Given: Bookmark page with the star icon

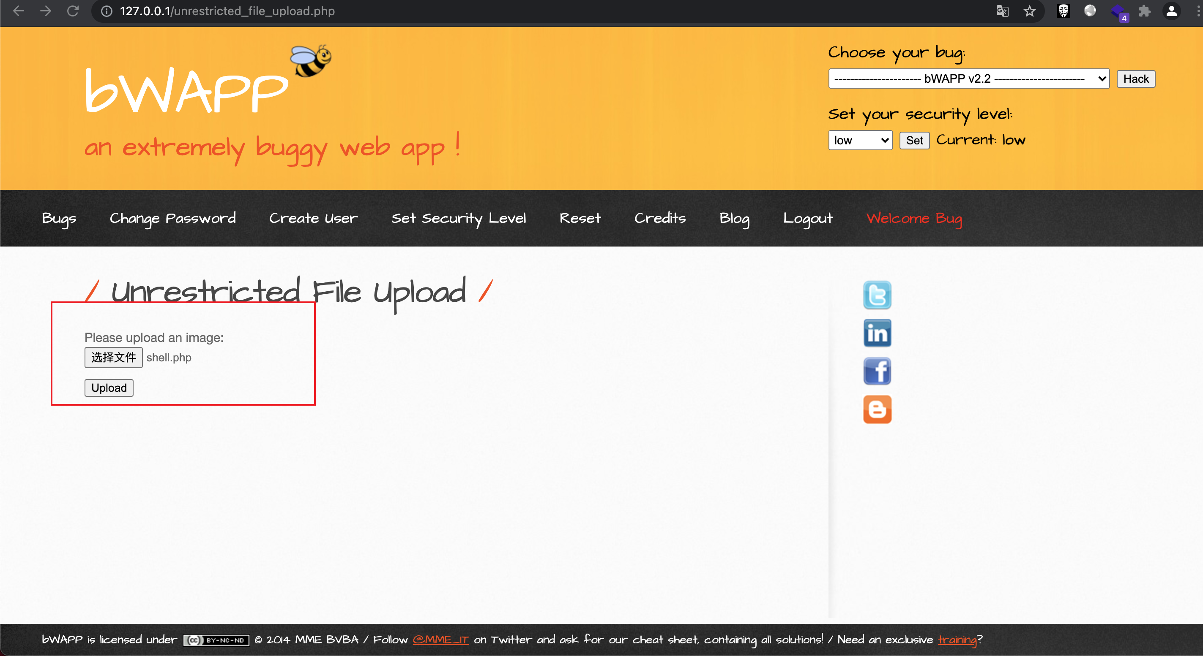Looking at the screenshot, I should point(1029,11).
